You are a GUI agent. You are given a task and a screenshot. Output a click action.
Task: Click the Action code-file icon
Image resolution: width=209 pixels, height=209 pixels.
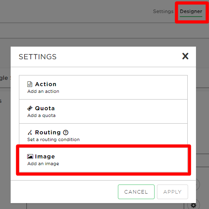point(30,84)
